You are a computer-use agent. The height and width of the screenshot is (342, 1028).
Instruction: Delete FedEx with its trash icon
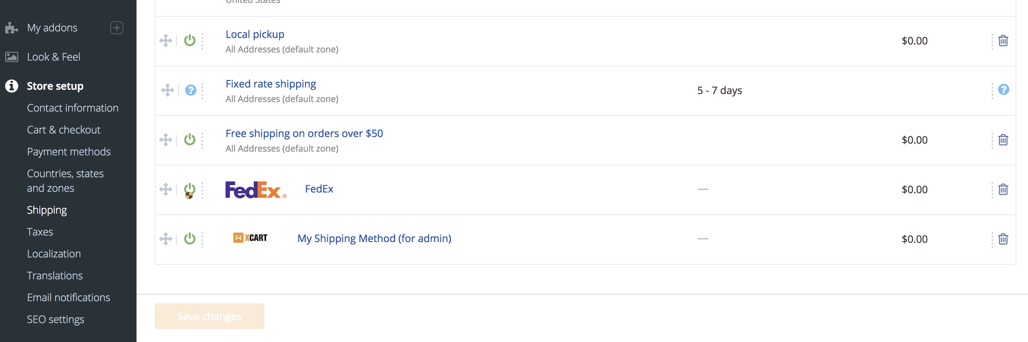[x=1004, y=190]
